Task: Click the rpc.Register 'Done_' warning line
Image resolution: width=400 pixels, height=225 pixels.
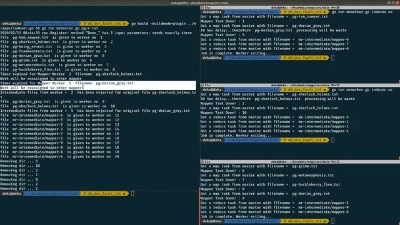Action: [96, 33]
